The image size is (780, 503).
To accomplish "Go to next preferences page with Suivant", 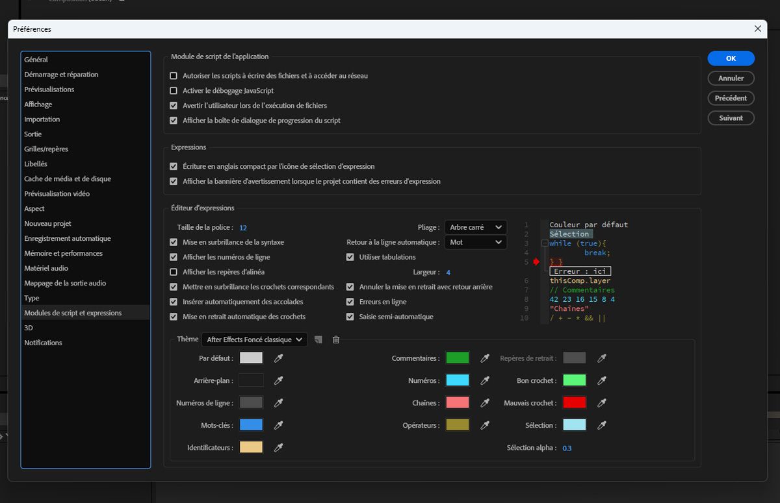I will 731,117.
